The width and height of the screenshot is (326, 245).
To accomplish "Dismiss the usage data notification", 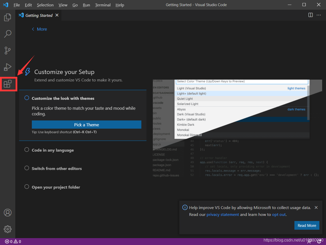I will [x=316, y=207].
